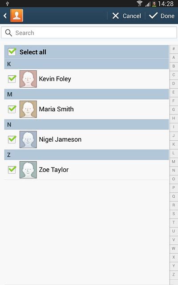This screenshot has width=178, height=285.
Task: Tap the search magnifier icon
Action: (8, 33)
